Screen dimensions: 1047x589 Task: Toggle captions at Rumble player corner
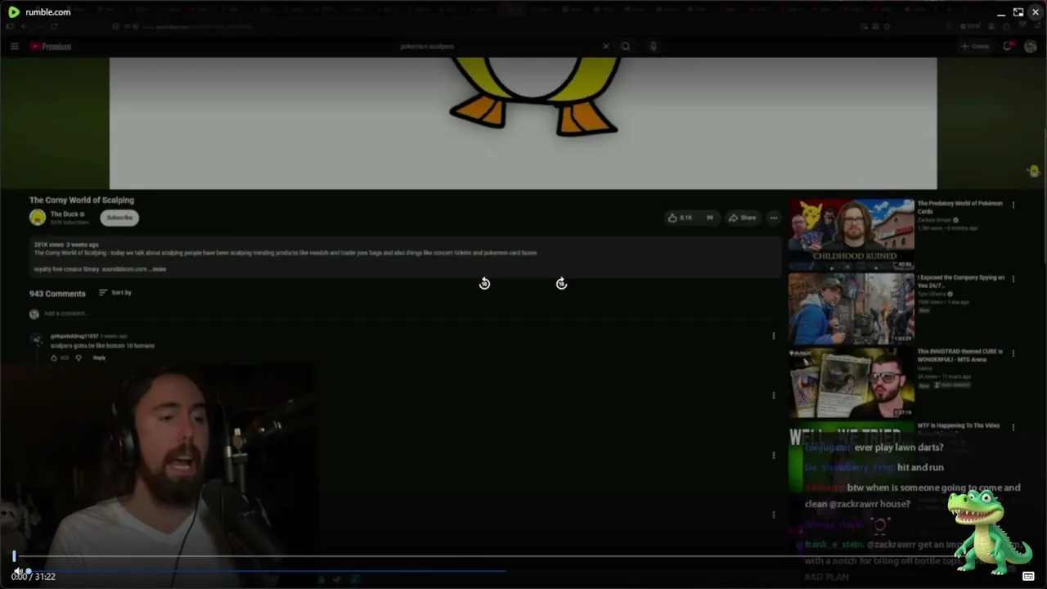[x=1028, y=576]
